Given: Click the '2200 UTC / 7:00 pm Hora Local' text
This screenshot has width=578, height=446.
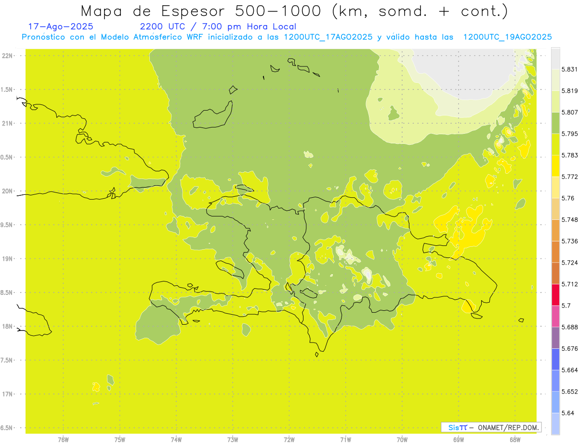Looking at the screenshot, I should (x=218, y=26).
